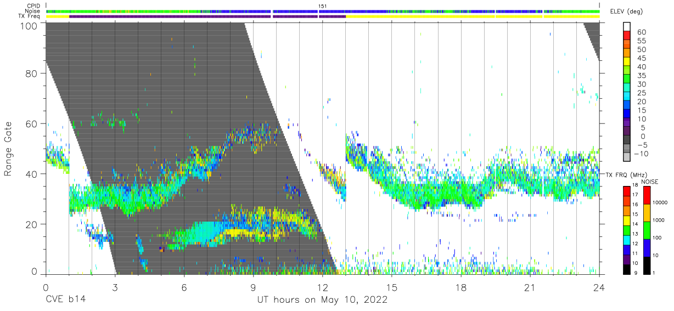Click the 'Range Gate' y-axis title
Screen dimensions: 674x311
coord(8,149)
